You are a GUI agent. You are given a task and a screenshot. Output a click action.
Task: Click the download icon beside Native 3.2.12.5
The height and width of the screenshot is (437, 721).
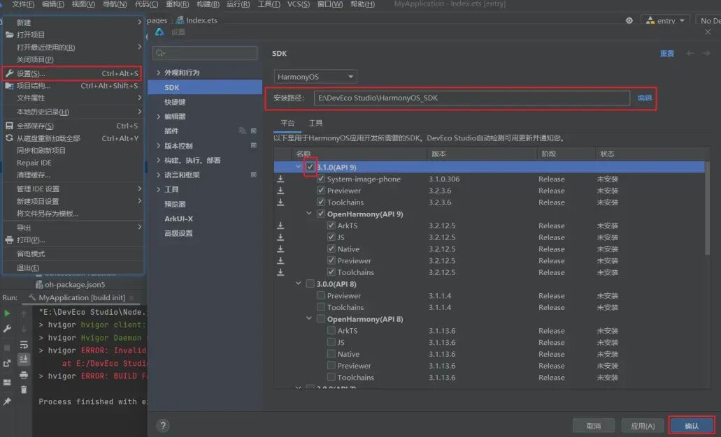click(x=280, y=249)
